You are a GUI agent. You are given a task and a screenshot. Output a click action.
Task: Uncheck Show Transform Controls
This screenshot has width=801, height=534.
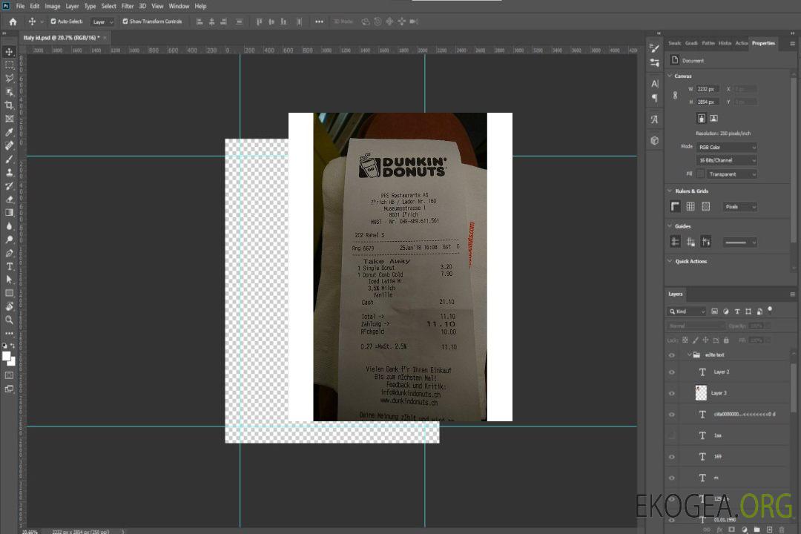pos(125,22)
